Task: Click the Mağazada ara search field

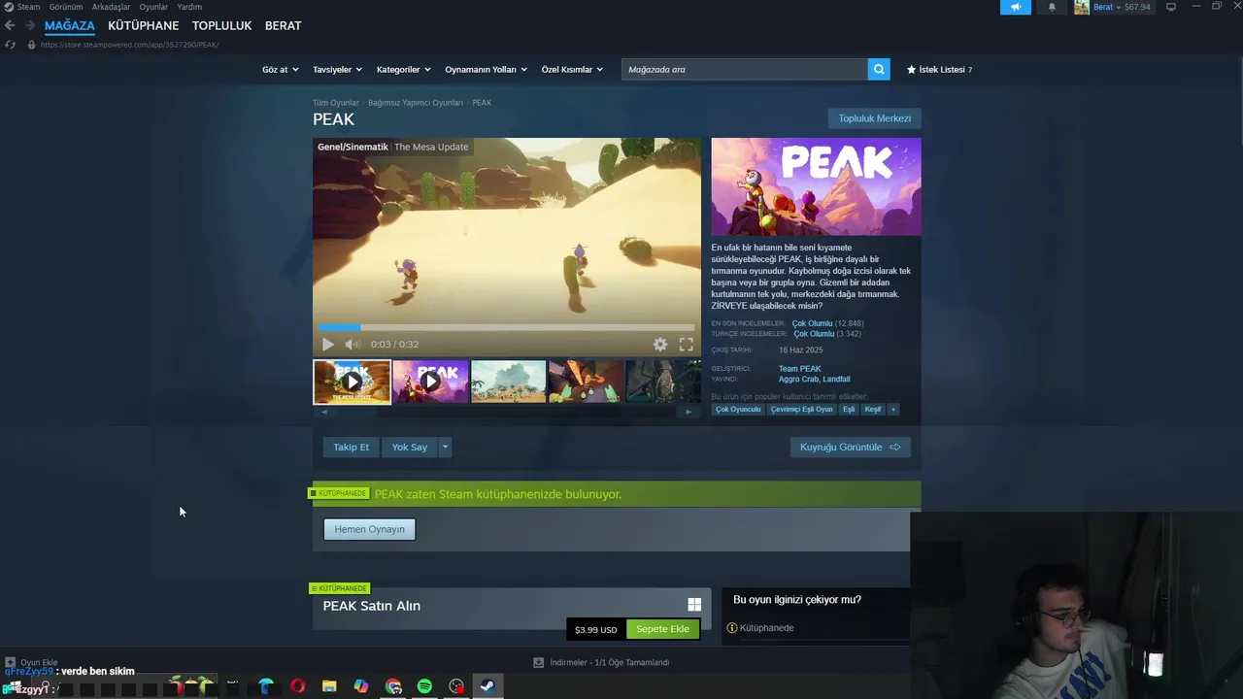Action: (744, 69)
